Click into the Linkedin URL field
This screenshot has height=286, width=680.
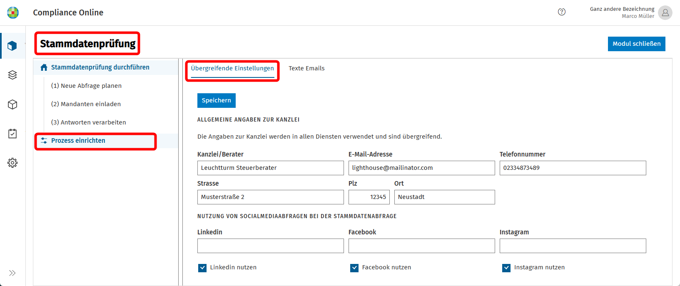[x=271, y=246]
